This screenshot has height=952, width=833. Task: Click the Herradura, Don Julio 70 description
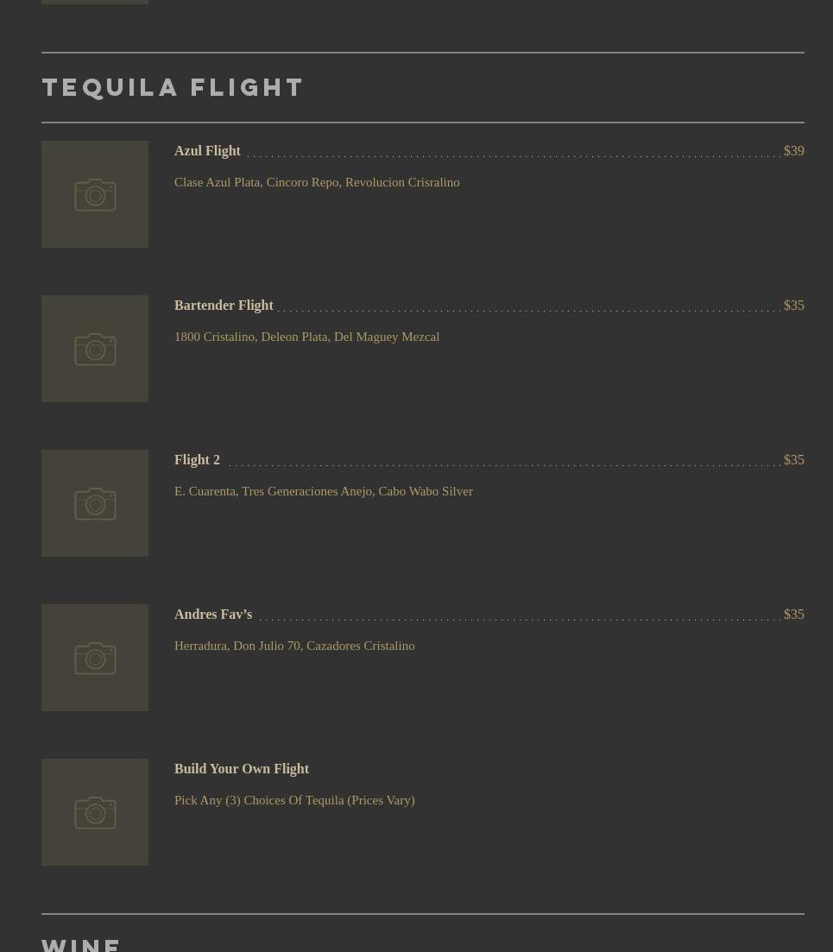(x=294, y=646)
